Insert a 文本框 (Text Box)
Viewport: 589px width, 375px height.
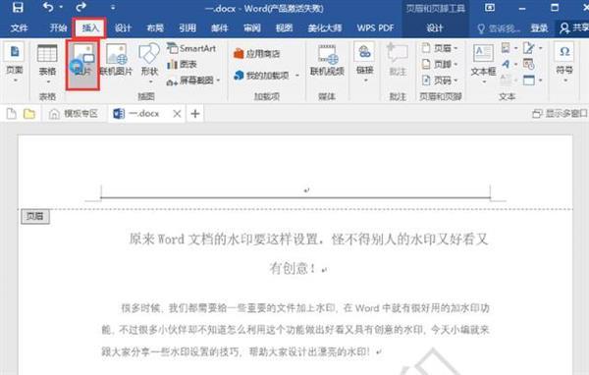pyautogui.click(x=483, y=63)
